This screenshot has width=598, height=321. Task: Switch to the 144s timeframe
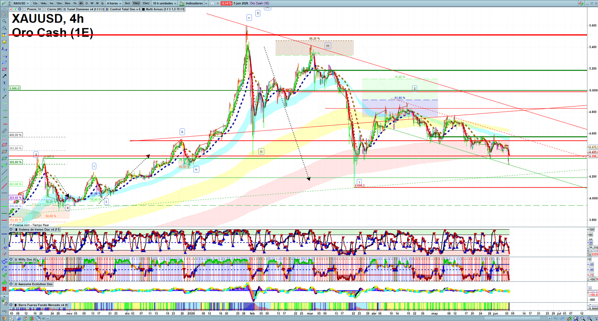(x=43, y=3)
